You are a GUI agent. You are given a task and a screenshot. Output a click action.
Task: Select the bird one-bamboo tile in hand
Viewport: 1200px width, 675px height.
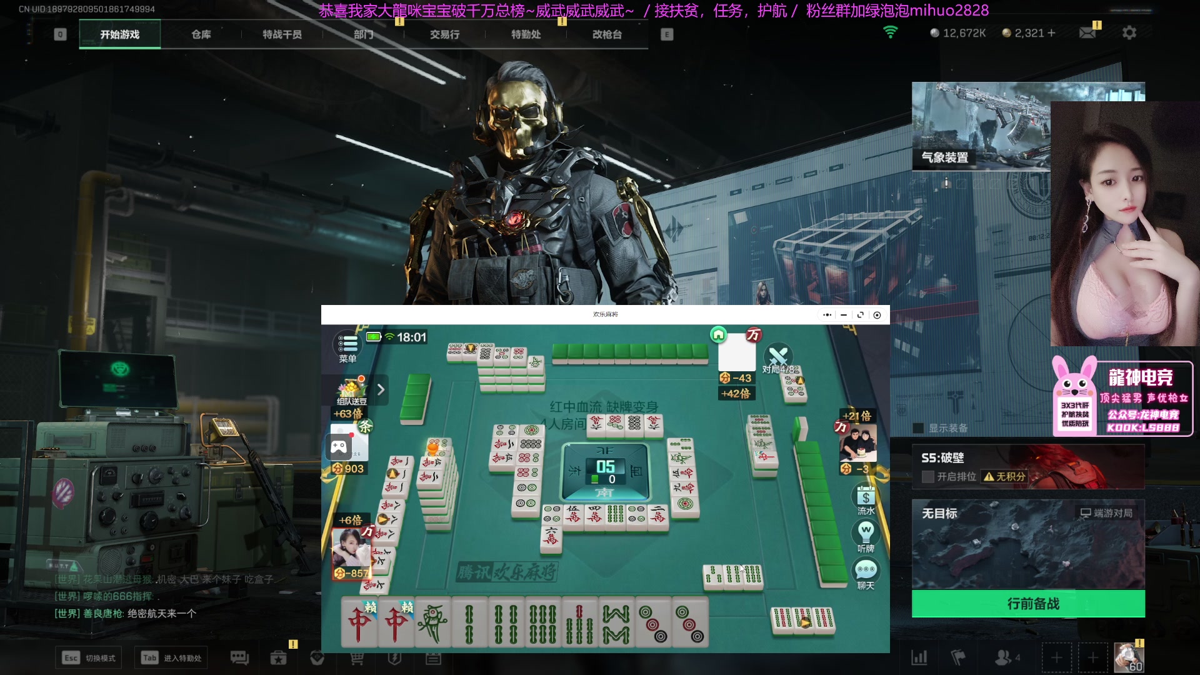coord(432,622)
